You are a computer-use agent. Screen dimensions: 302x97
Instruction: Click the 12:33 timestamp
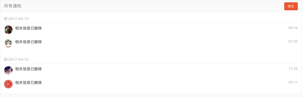[x=293, y=69]
